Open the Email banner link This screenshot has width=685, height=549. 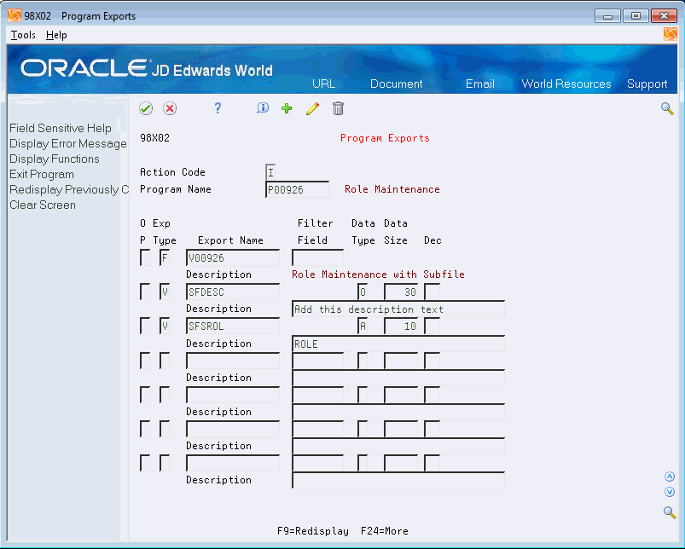480,84
